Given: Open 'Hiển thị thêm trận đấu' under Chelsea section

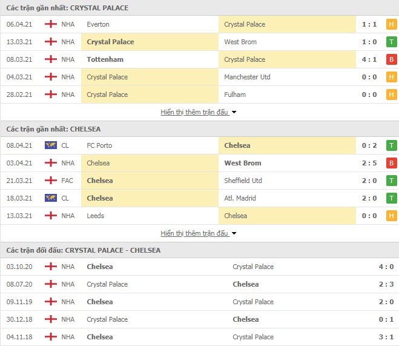Looking at the screenshot, I should click(x=194, y=233).
